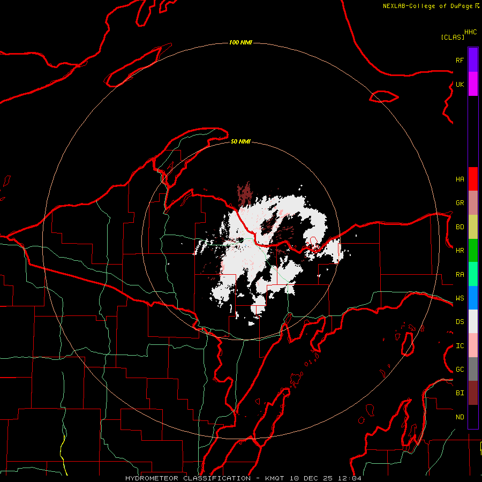The height and width of the screenshot is (482, 482).
Task: Click the "KMQT" station identifier
Action: (x=275, y=478)
